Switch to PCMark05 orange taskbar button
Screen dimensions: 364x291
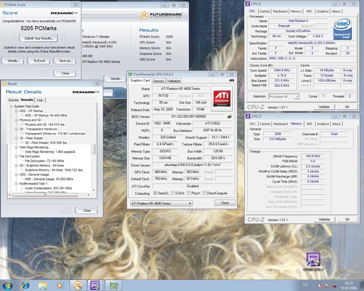coord(78,285)
